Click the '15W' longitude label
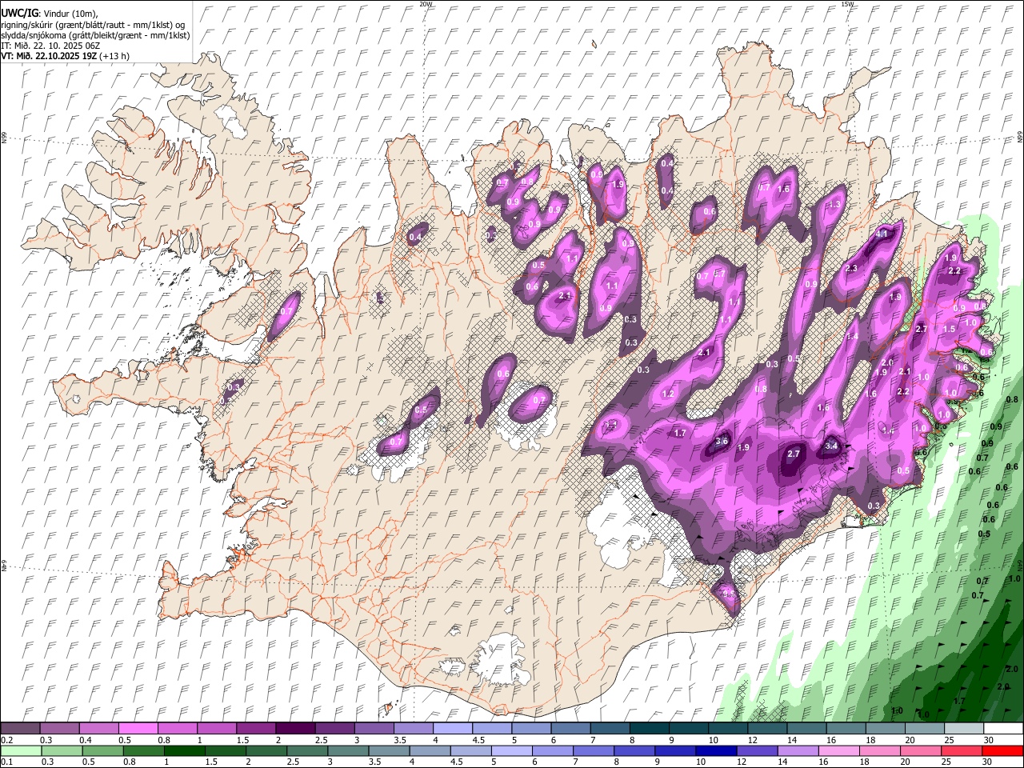 (847, 4)
